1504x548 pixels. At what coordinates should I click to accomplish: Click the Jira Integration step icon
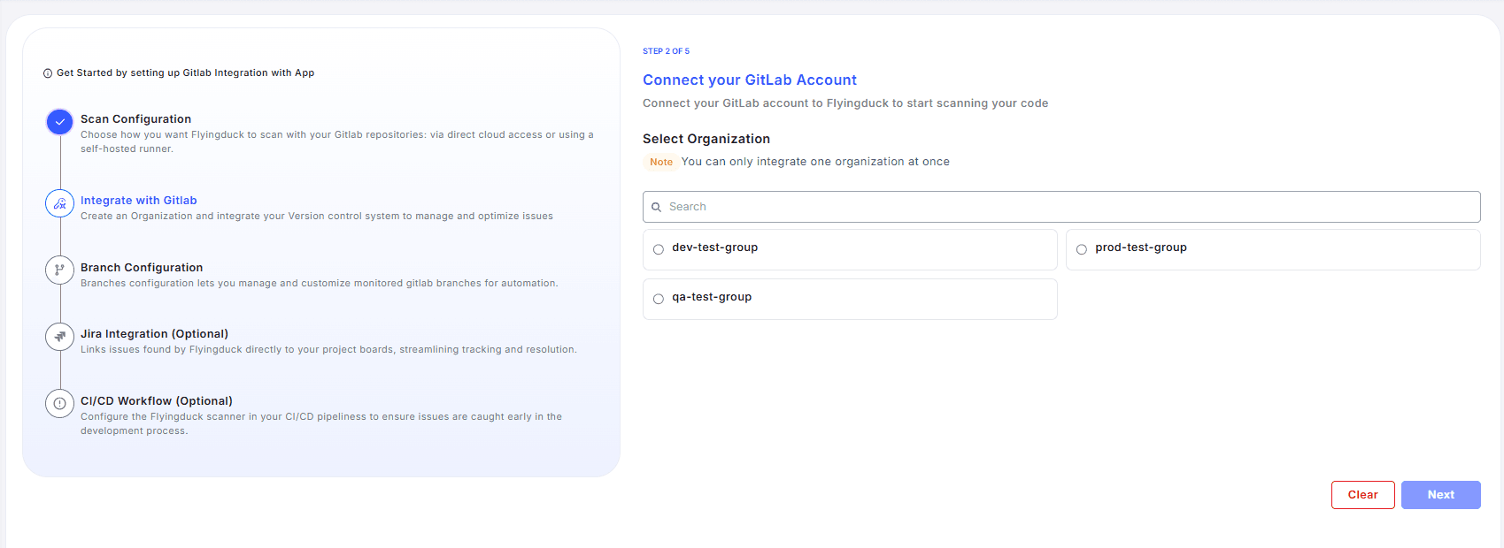pos(59,337)
